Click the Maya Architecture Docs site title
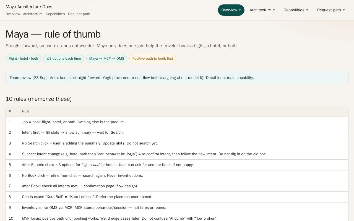 29,7
